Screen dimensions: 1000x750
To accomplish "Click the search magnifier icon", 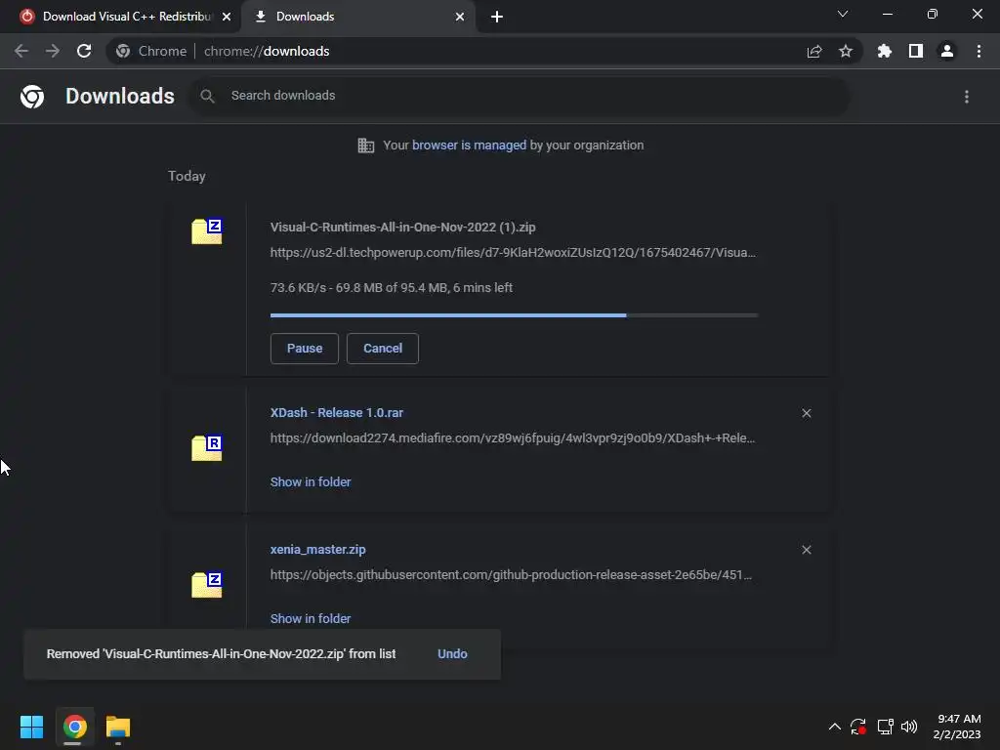I will pos(207,97).
